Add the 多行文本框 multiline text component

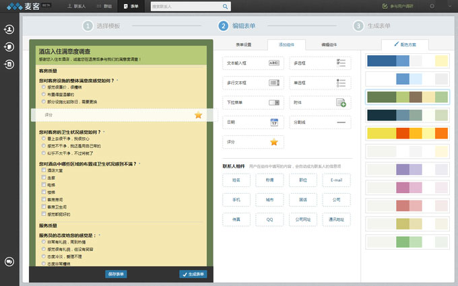point(253,83)
